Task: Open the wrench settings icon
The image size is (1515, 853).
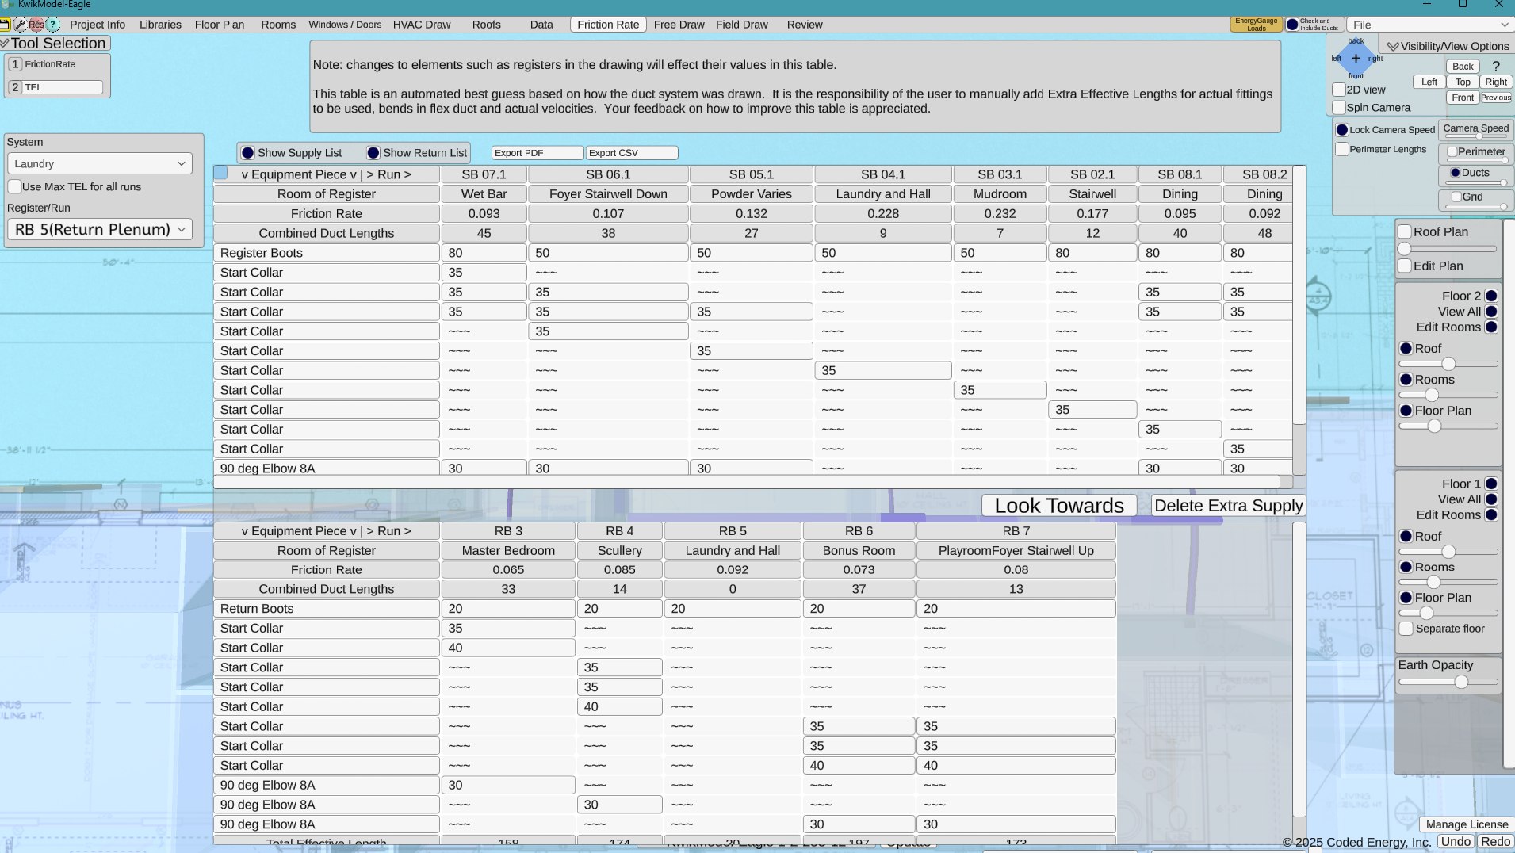Action: 20,25
